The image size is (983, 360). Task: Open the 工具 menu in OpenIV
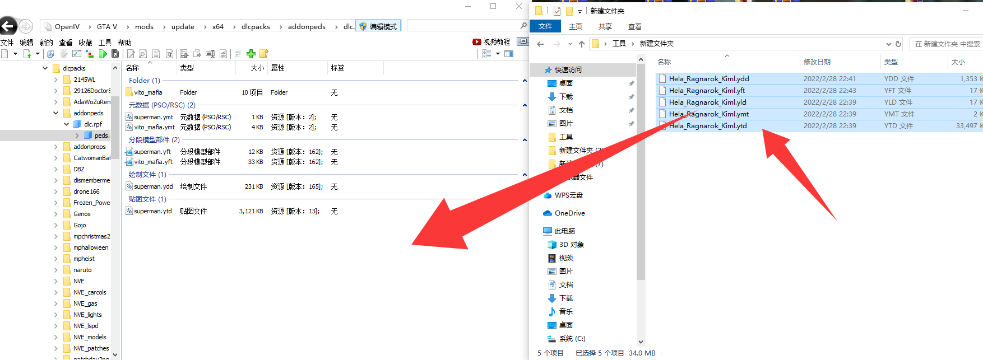click(105, 43)
